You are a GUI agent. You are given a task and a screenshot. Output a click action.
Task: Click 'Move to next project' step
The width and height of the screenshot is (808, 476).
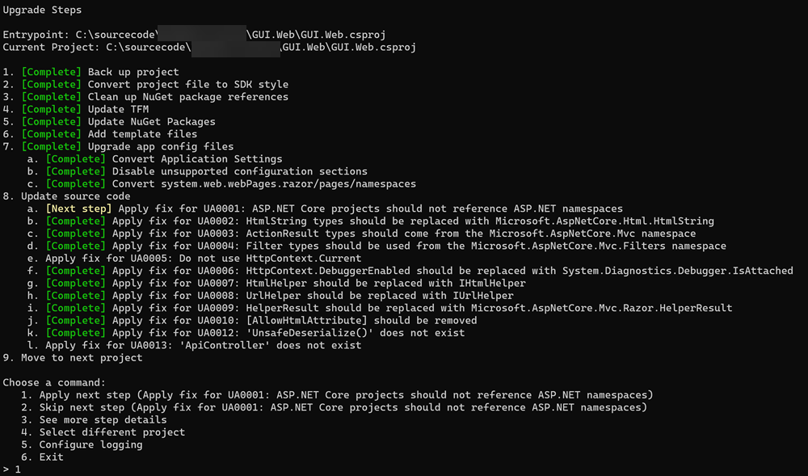click(73, 357)
